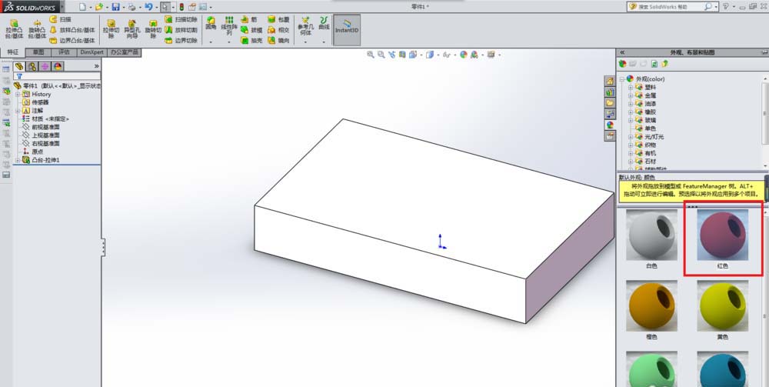This screenshot has height=387, width=769.
Task: Select the 旋转凸台/基体 revolve boss tool
Action: [37, 29]
